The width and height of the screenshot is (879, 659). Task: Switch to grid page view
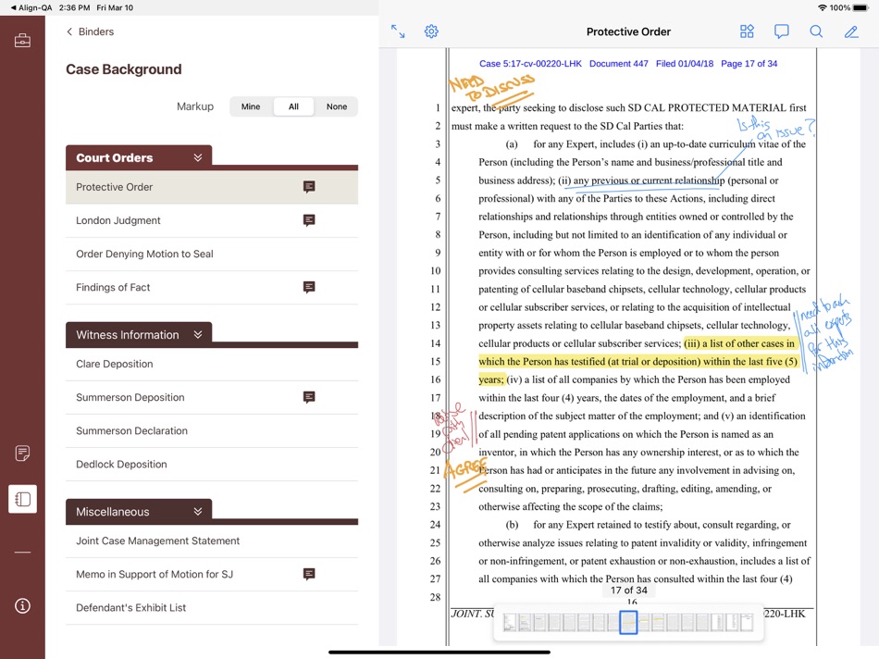pyautogui.click(x=747, y=31)
